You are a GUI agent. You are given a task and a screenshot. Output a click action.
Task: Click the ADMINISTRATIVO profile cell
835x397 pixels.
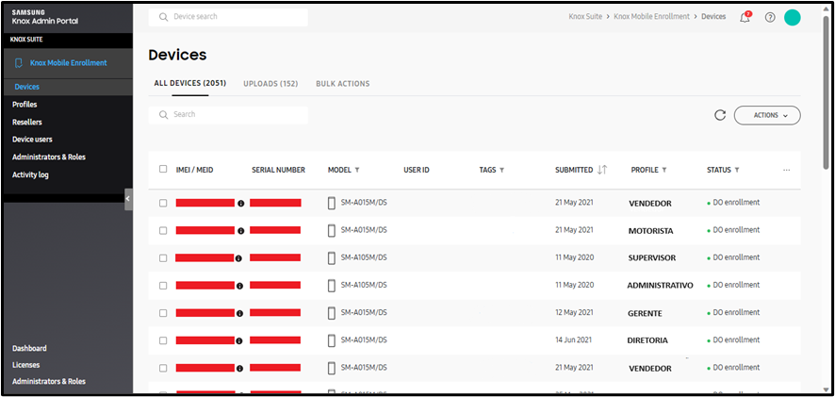pyautogui.click(x=661, y=286)
